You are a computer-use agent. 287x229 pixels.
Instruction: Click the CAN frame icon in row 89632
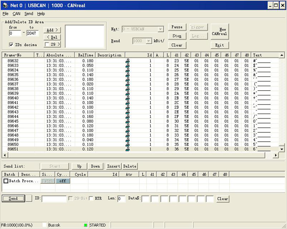point(127,61)
